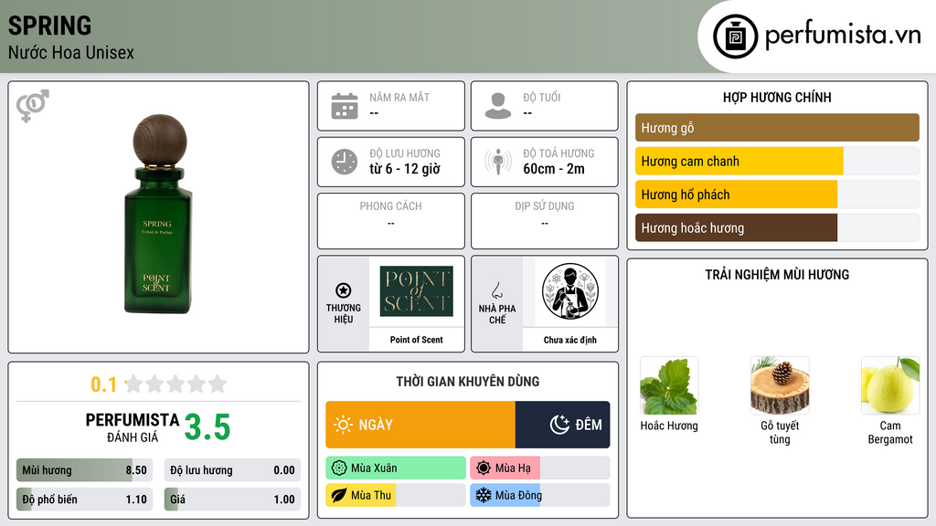Click the SPRING perfume title
This screenshot has width=936, height=526.
[x=50, y=26]
